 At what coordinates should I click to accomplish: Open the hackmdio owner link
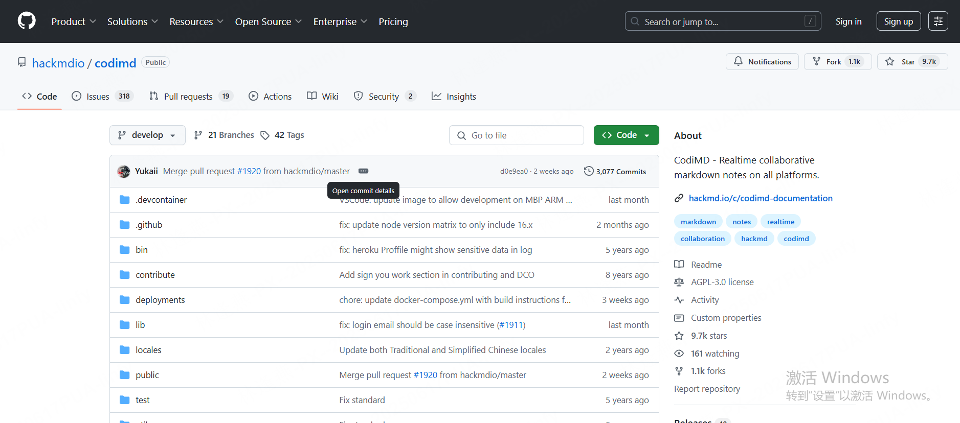[58, 63]
